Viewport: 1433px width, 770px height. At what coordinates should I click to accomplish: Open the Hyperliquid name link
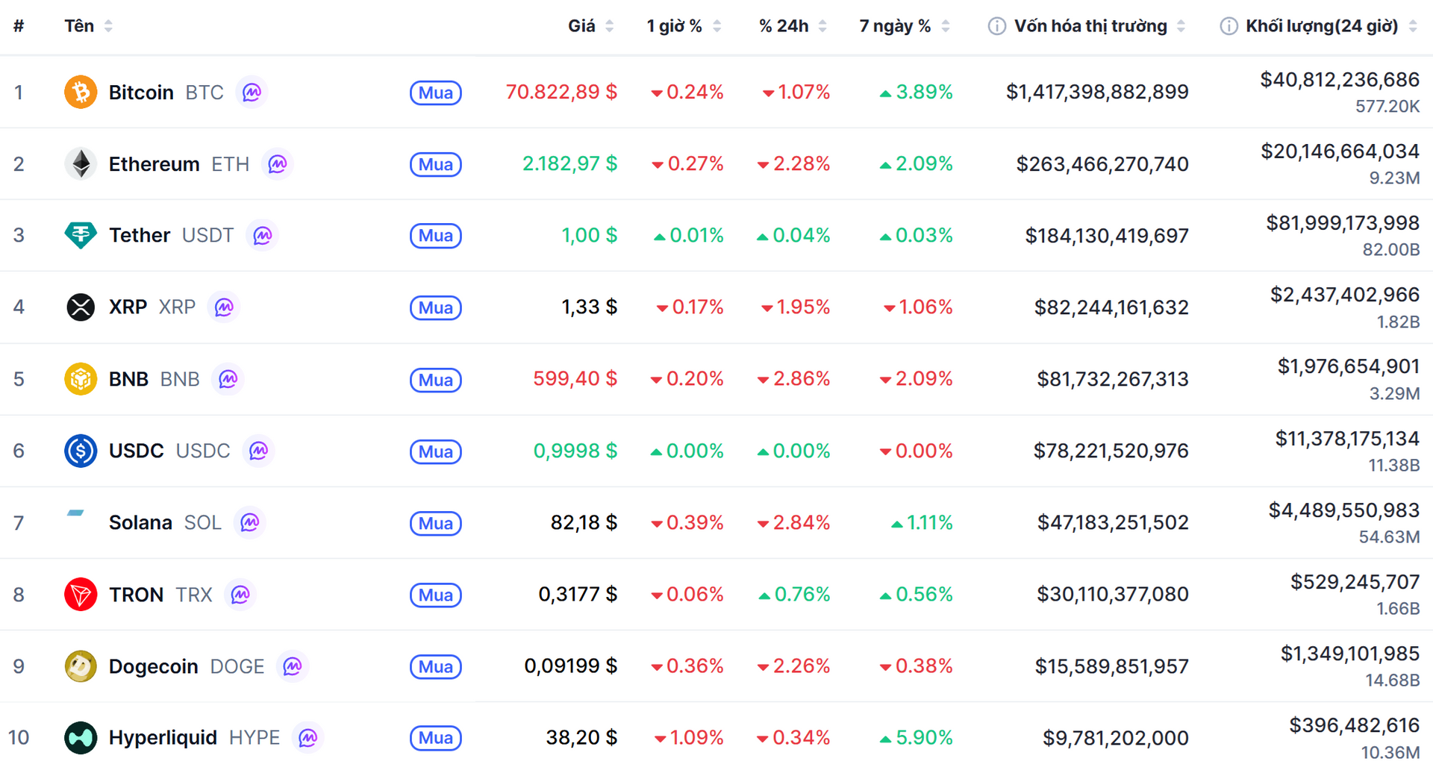pos(163,738)
